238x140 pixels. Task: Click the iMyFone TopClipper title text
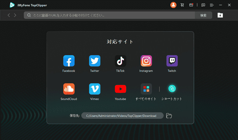pos(32,5)
